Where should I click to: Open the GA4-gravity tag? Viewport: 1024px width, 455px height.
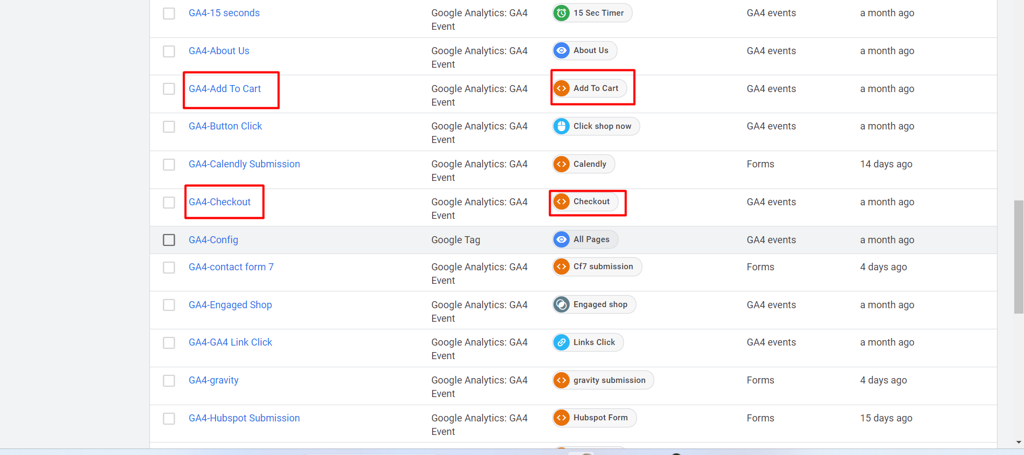click(x=213, y=380)
